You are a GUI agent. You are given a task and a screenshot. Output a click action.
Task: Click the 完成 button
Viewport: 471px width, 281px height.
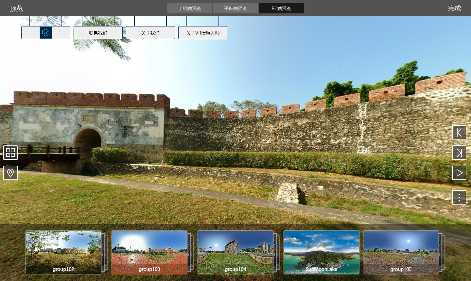coord(454,8)
